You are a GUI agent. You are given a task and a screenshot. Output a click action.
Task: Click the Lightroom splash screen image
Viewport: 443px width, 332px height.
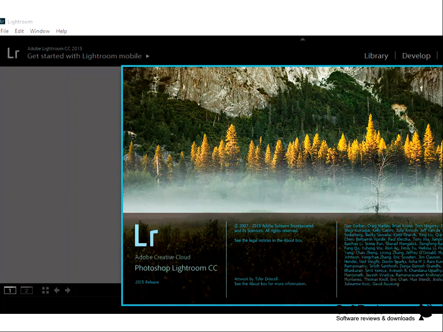click(x=283, y=140)
